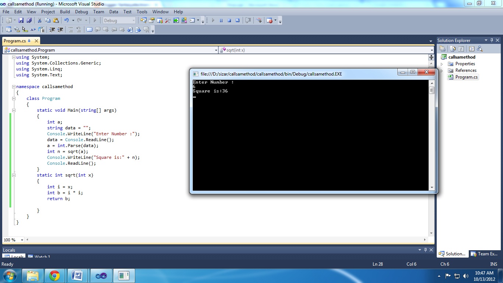The image size is (503, 283).
Task: Collapse the namespace callsamethod code region
Action: pyautogui.click(x=14, y=87)
